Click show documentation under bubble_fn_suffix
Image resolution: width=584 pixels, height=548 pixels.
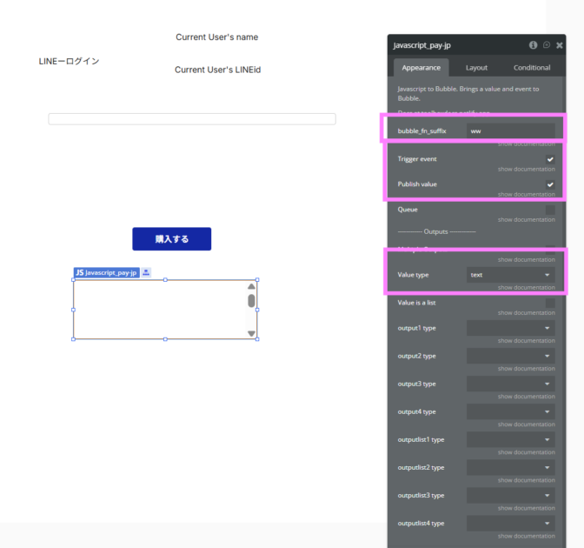tap(526, 144)
